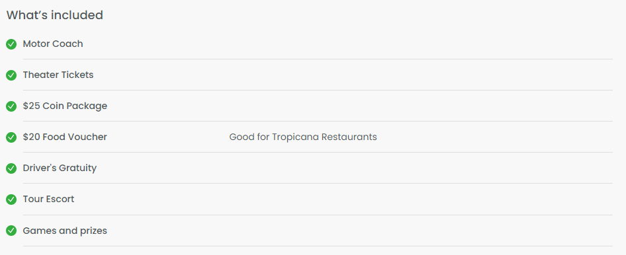626x255 pixels.
Task: Click the What's included heading
Action: [55, 15]
